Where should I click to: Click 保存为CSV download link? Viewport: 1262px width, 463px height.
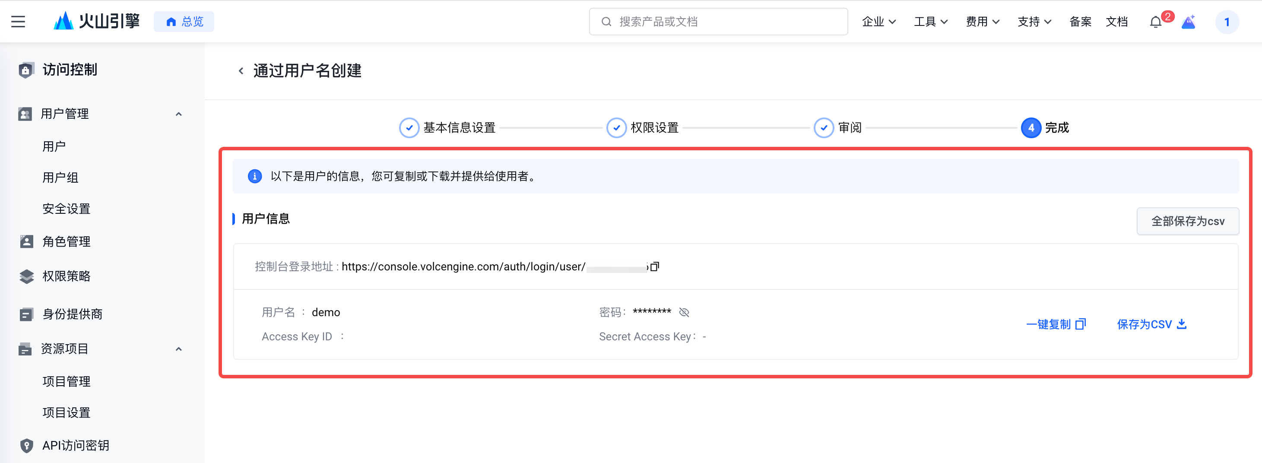coord(1151,324)
